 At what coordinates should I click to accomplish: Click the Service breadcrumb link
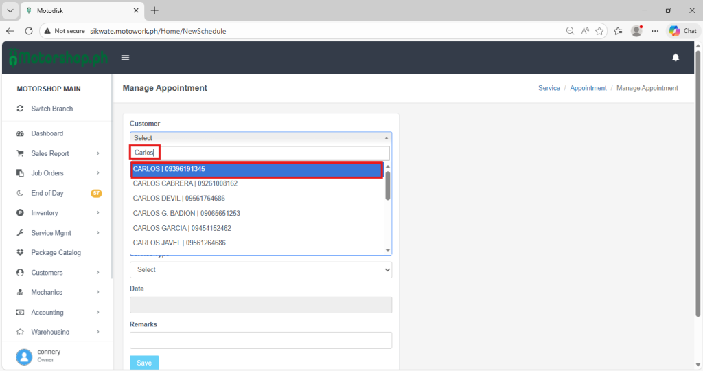pyautogui.click(x=549, y=88)
